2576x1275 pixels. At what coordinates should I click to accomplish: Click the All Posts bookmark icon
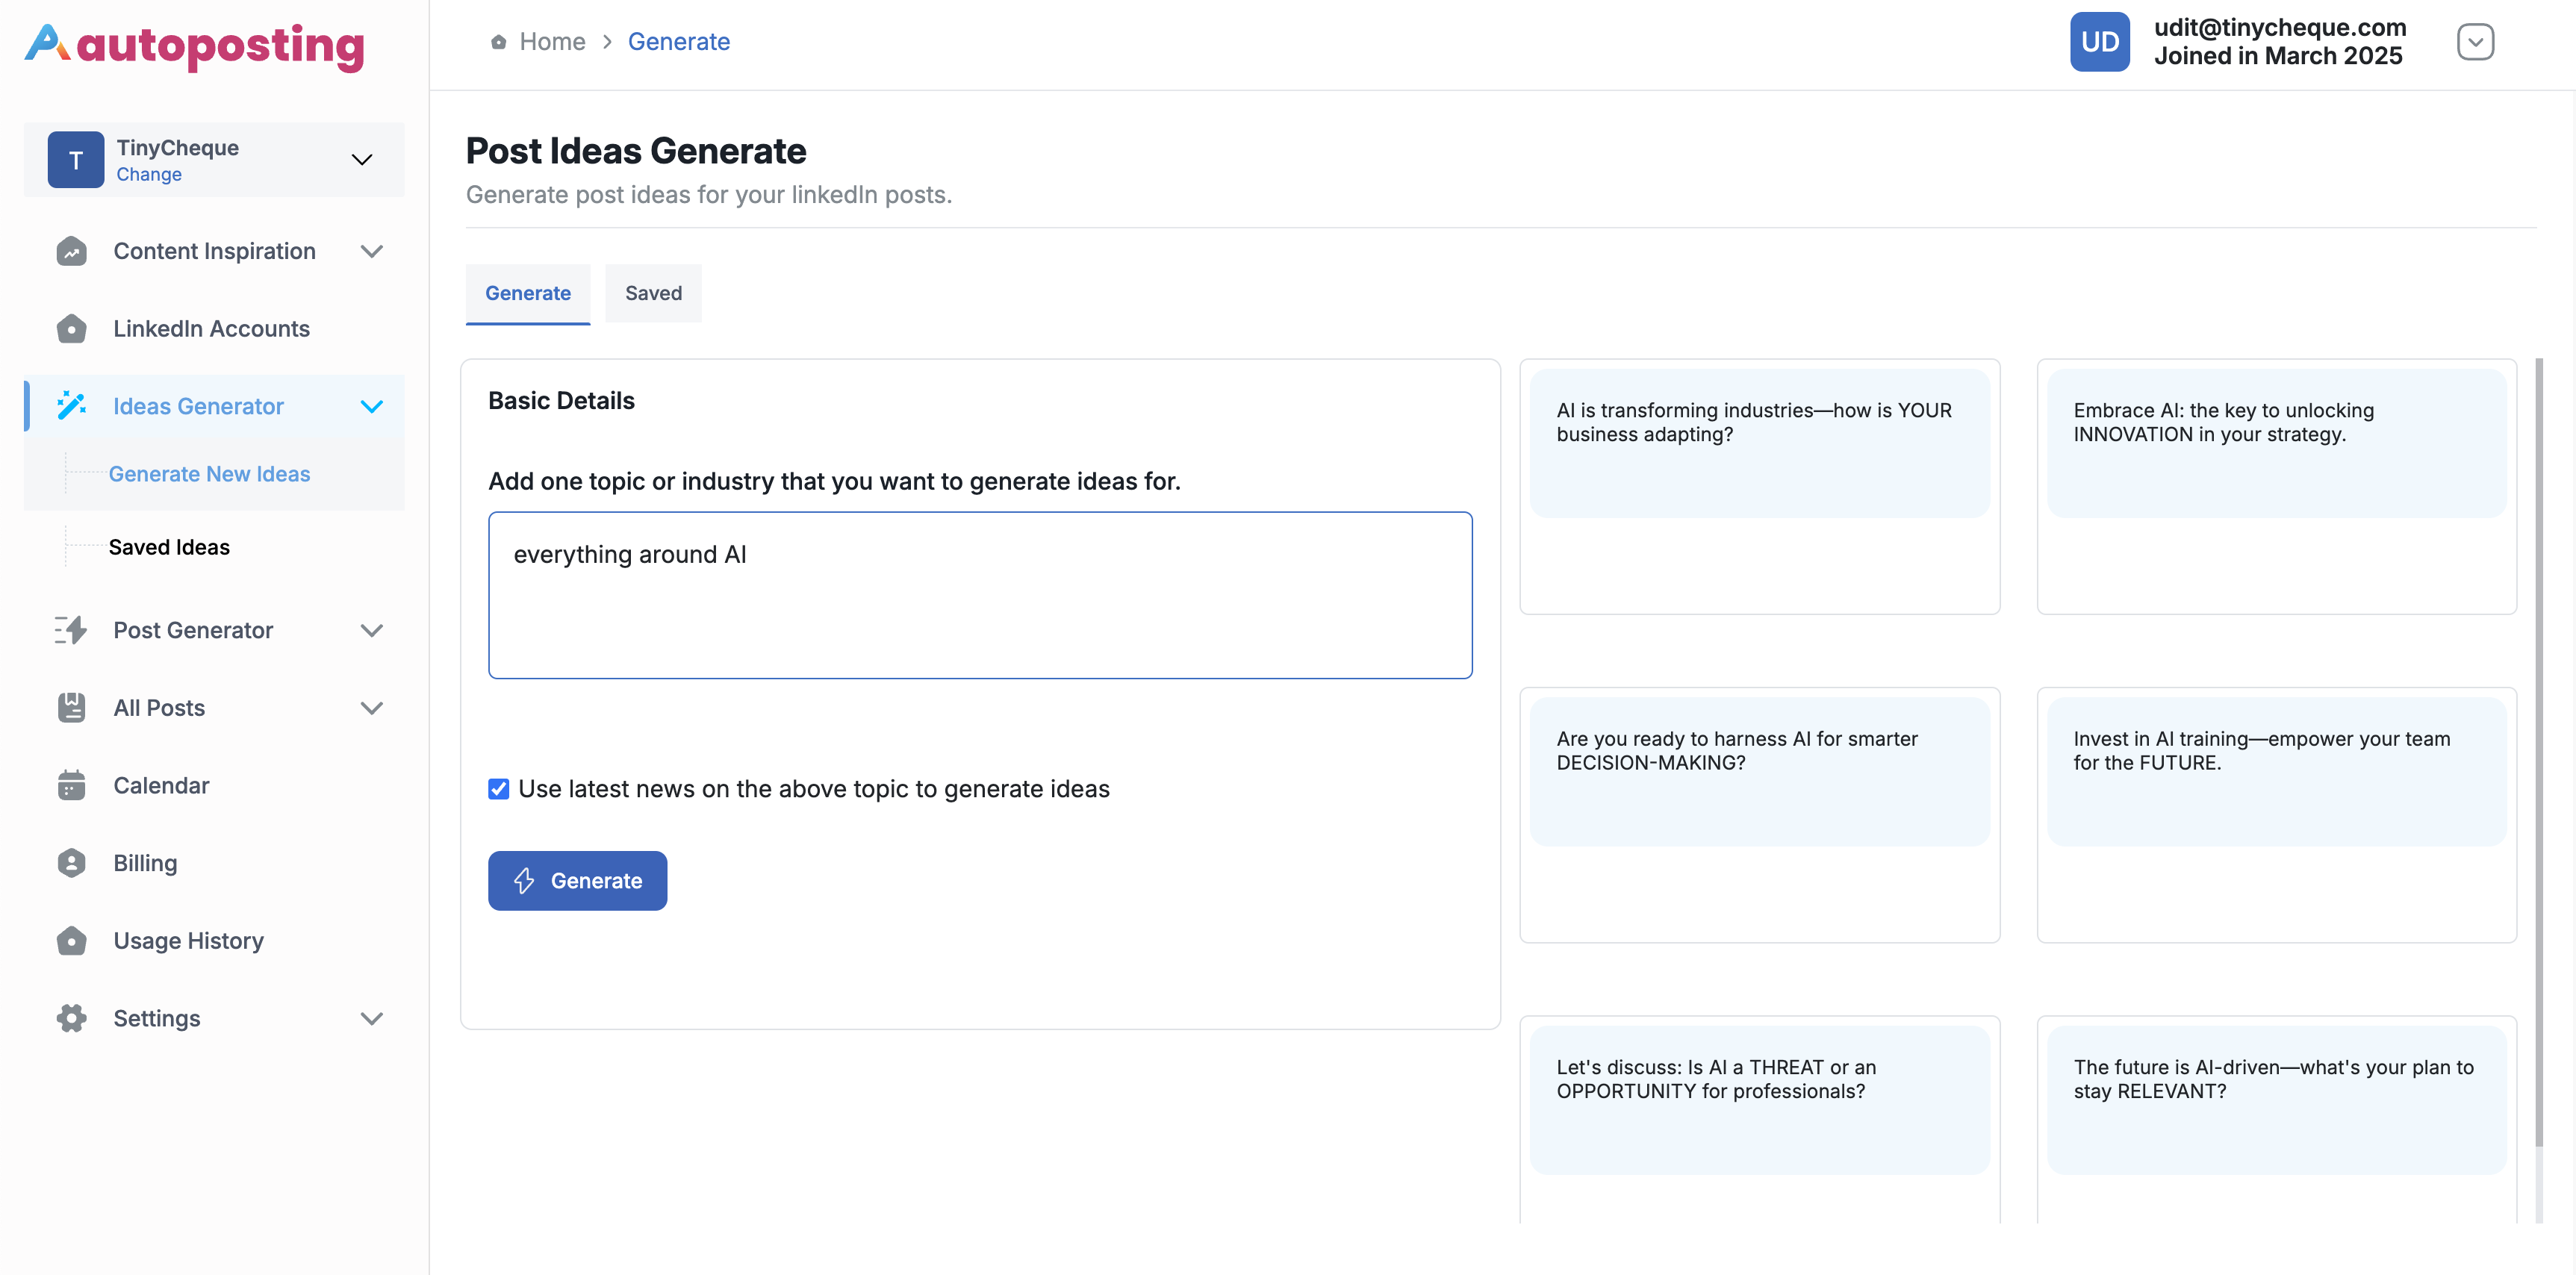[71, 708]
